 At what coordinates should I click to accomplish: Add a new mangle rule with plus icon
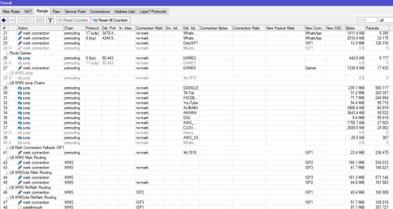pos(4,20)
